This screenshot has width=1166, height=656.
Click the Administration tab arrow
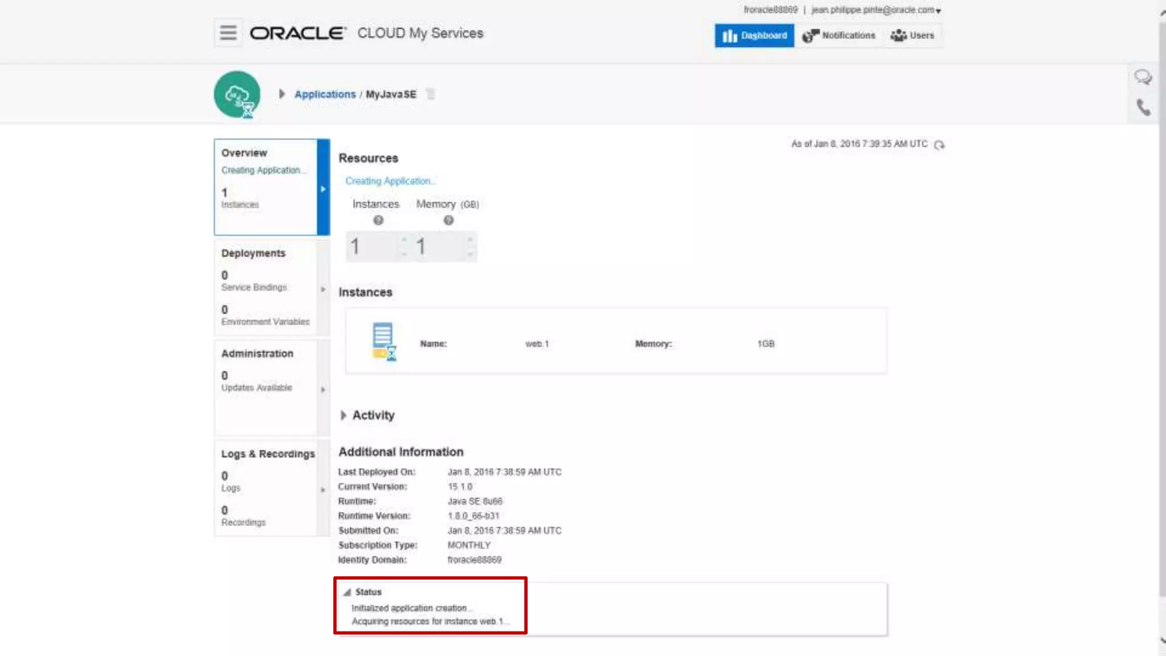pos(323,389)
